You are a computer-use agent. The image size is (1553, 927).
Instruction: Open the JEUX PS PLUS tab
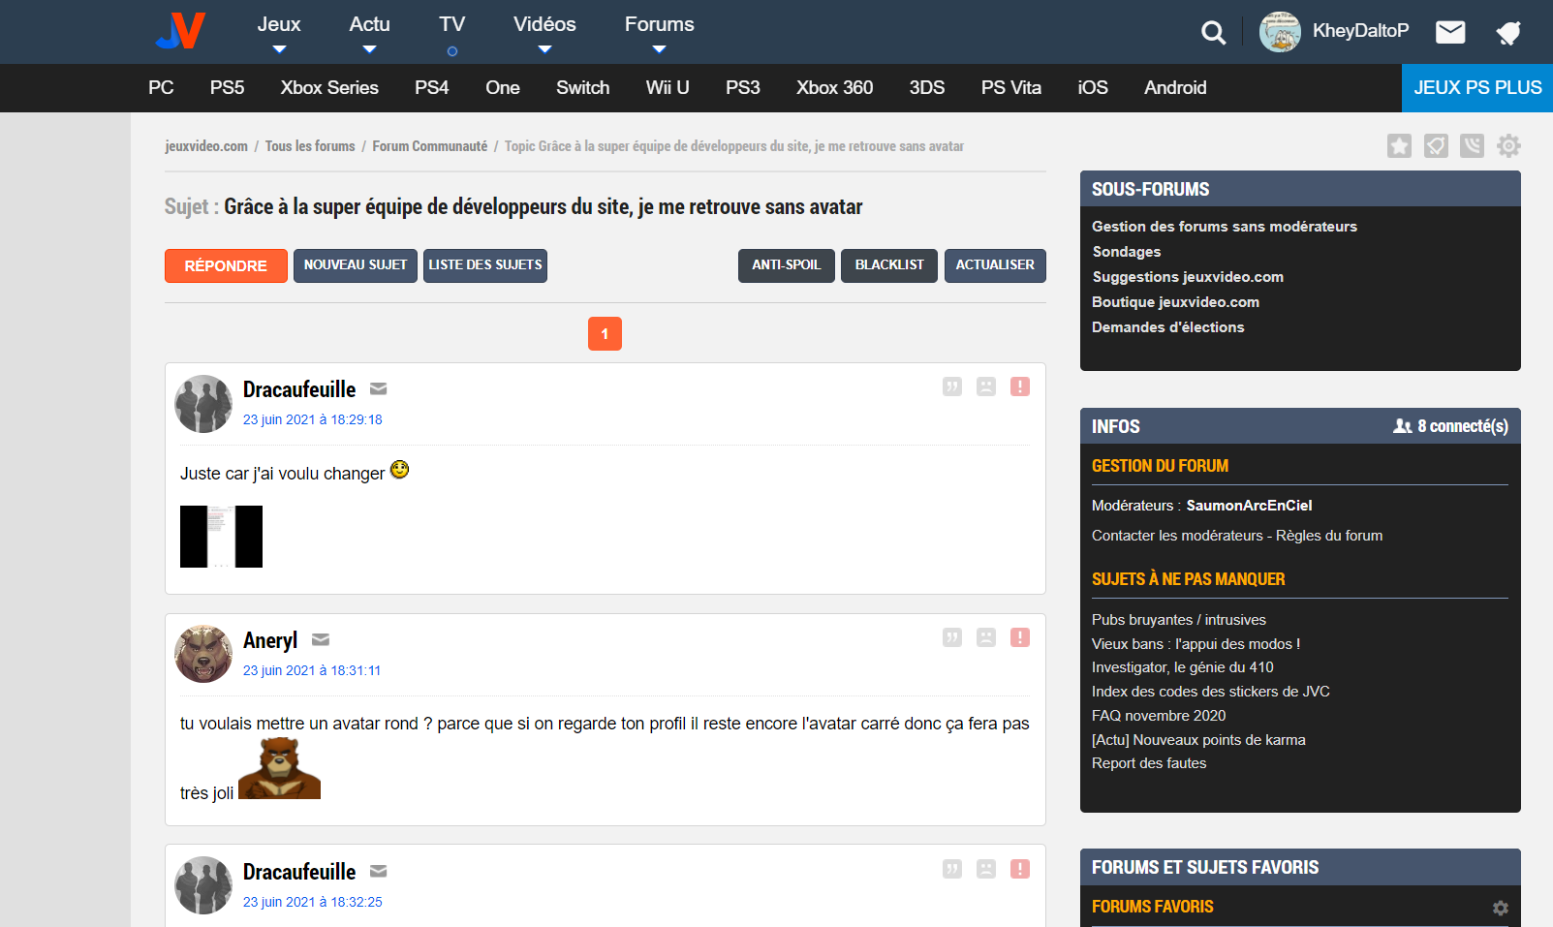1476,88
